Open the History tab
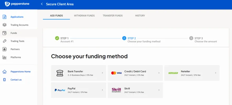Viewport: 232px width, 105px height. tap(140, 15)
